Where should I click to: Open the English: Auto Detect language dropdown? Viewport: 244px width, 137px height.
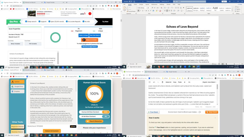pyautogui.click(x=209, y=82)
